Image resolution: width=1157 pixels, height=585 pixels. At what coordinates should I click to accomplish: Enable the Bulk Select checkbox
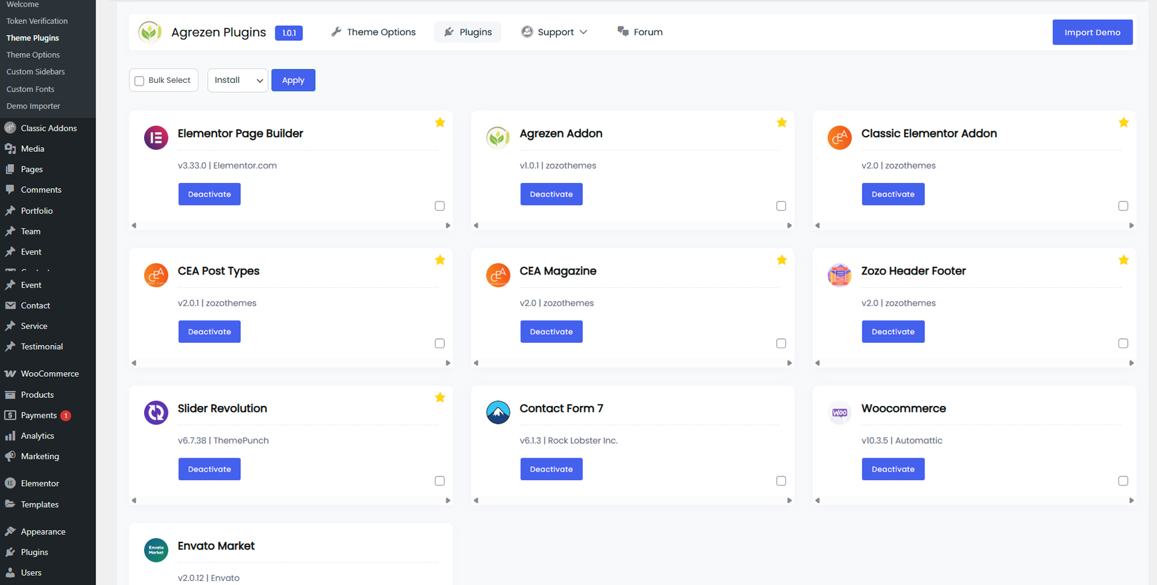point(139,81)
